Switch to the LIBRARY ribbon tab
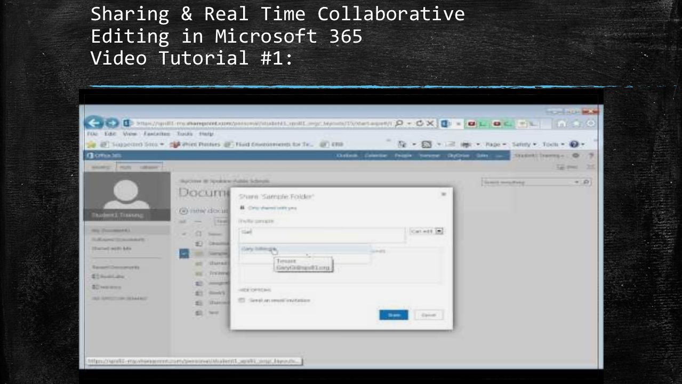This screenshot has height=384, width=682. [150, 167]
